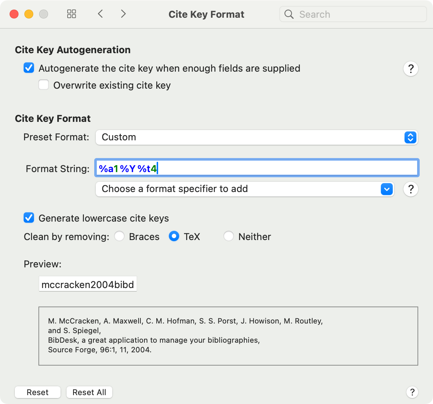Click the Show All preferences grid icon
The height and width of the screenshot is (404, 433).
pos(71,14)
